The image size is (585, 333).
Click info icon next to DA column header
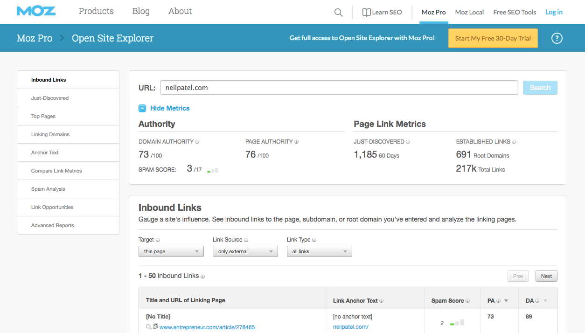tap(537, 301)
